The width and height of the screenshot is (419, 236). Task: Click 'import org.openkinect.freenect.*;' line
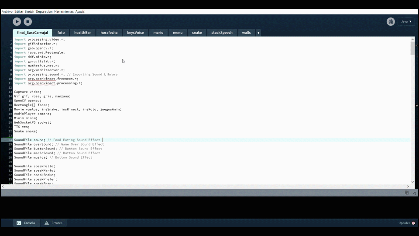coord(46,79)
